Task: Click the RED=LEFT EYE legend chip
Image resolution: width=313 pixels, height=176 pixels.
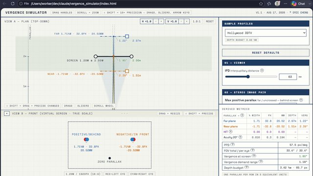Action: pos(115,174)
